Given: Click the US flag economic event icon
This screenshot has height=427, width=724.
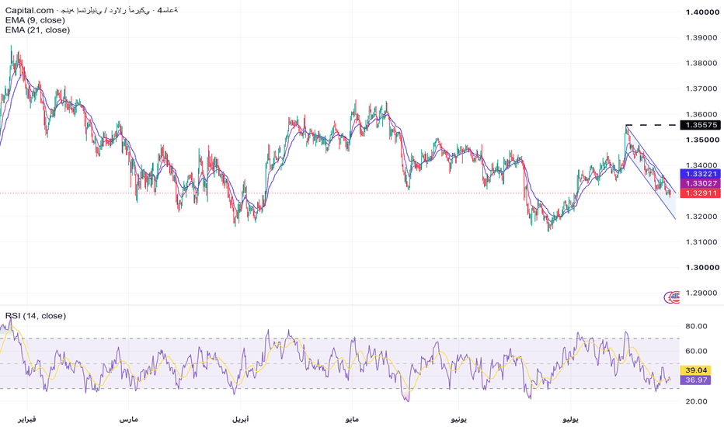Looking at the screenshot, I should pyautogui.click(x=675, y=297).
